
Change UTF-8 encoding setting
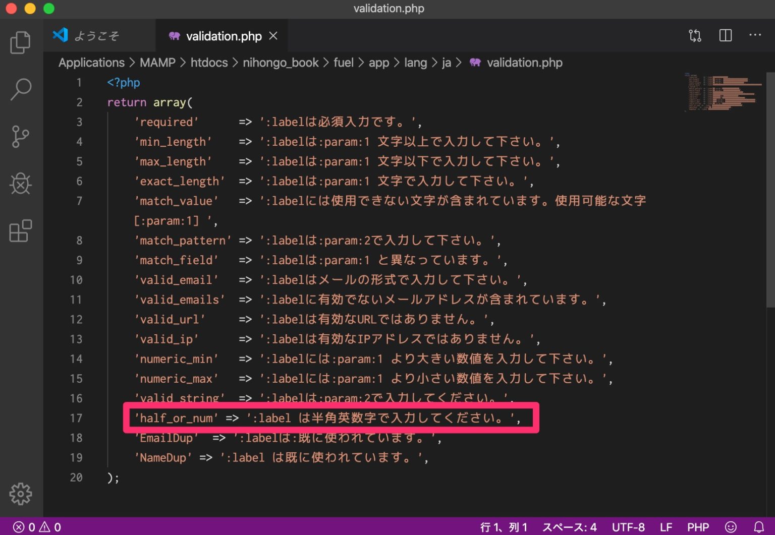click(628, 526)
